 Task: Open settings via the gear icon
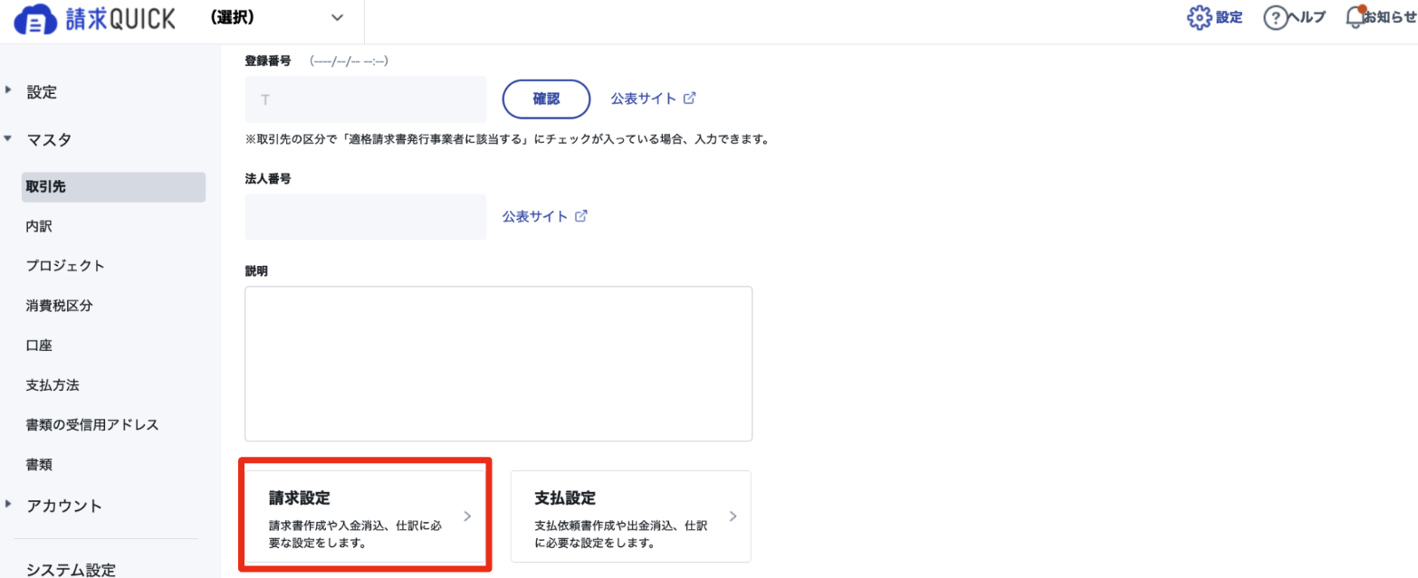click(x=1199, y=17)
